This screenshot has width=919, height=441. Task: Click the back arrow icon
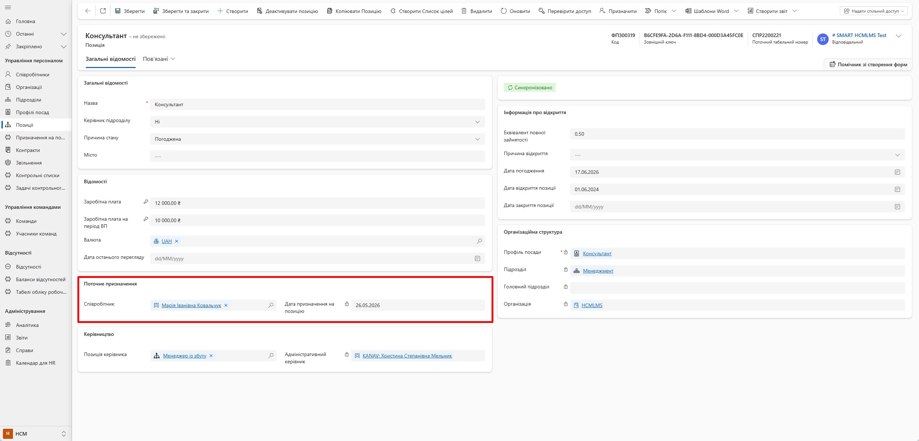coord(88,11)
